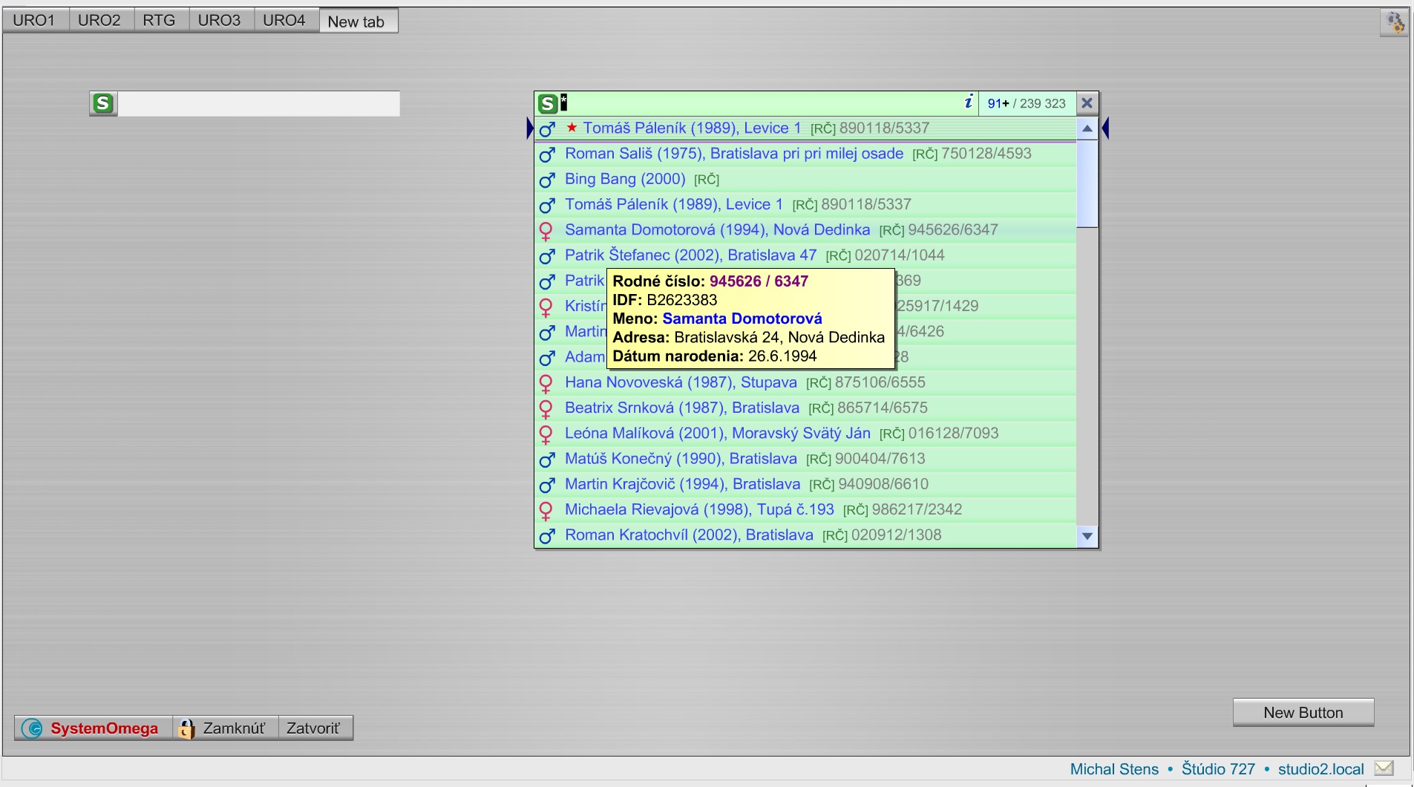The width and height of the screenshot is (1414, 787).
Task: Click the padlock icon next to Zamknúť
Action: (x=186, y=728)
